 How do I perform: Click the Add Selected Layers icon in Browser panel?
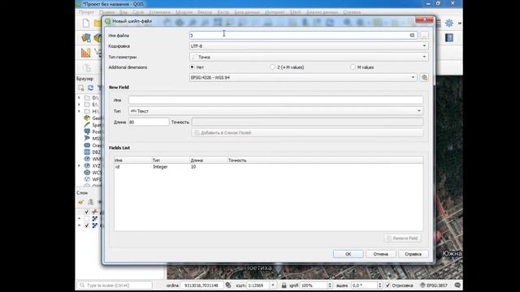click(81, 88)
